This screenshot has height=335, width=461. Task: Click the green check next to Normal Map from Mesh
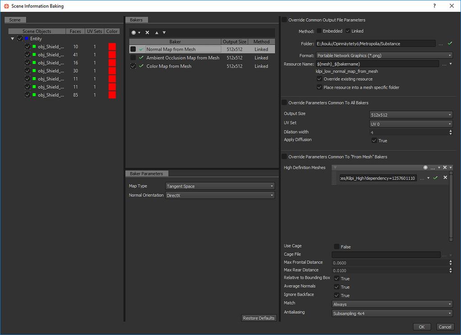[141, 50]
